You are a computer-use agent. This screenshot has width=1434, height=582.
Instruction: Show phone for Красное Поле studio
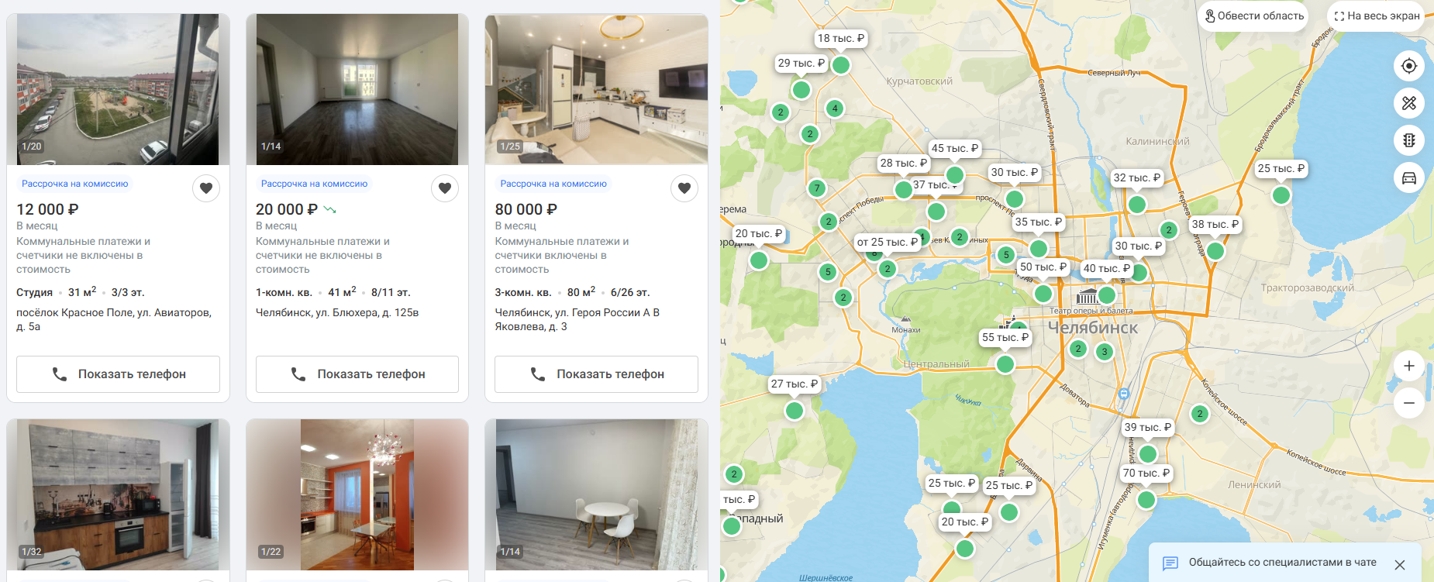click(x=118, y=374)
